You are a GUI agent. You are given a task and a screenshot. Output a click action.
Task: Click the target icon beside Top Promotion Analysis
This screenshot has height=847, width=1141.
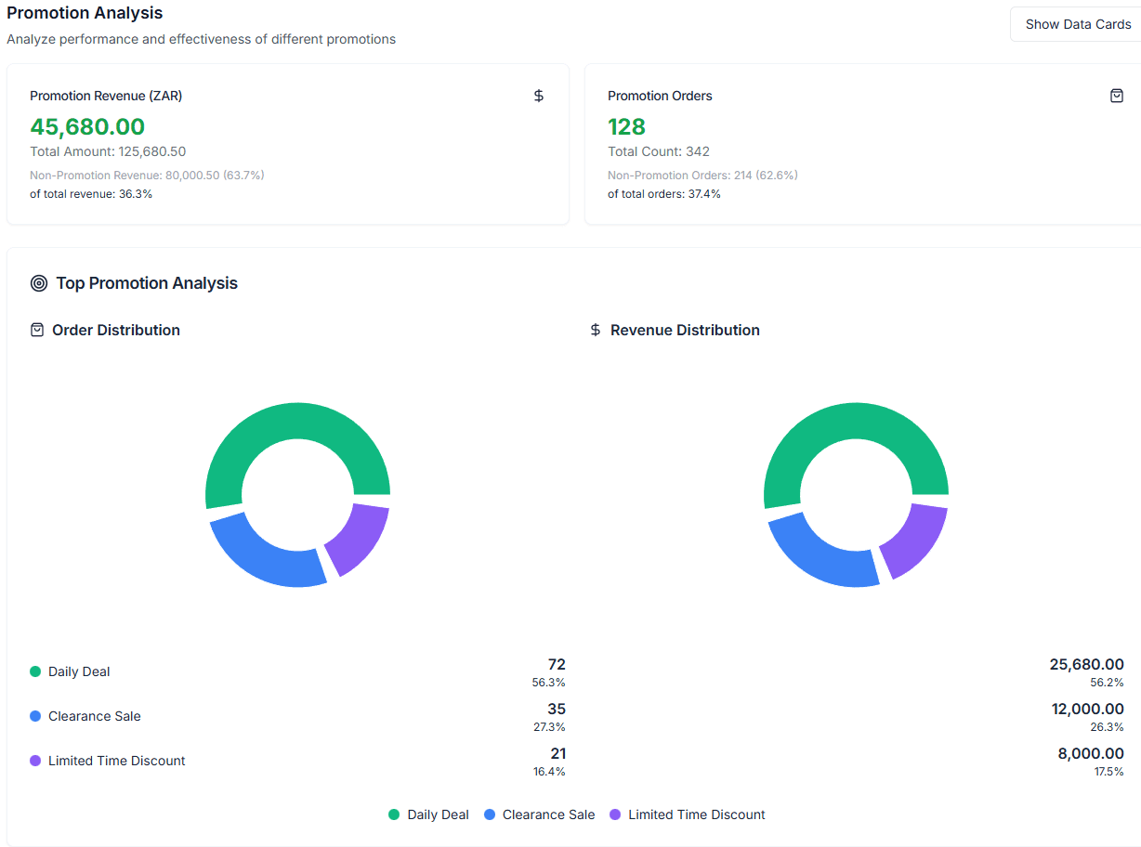38,282
